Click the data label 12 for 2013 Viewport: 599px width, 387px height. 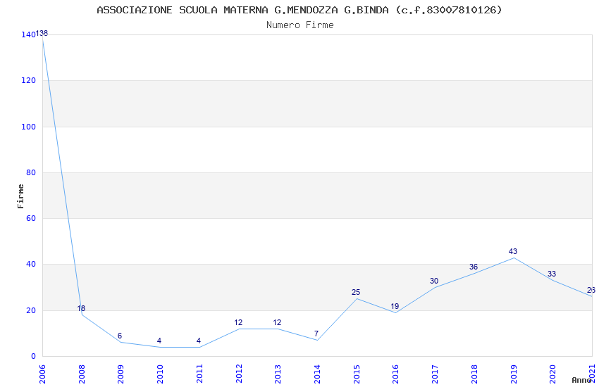point(277,322)
